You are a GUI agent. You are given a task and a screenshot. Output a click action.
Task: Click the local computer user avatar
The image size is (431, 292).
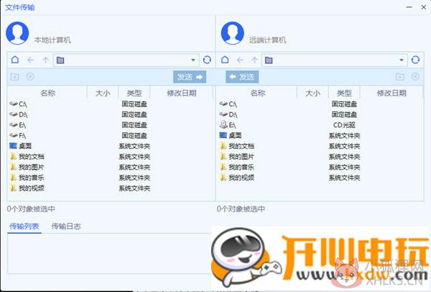point(17,33)
